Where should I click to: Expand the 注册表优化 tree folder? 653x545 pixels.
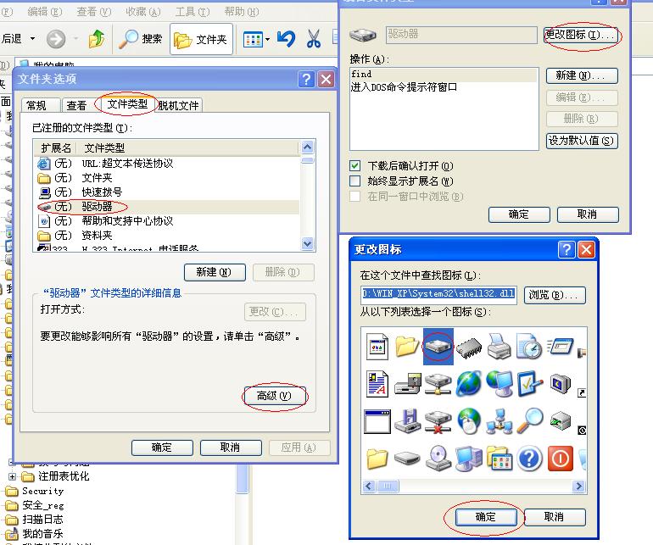pyautogui.click(x=12, y=476)
